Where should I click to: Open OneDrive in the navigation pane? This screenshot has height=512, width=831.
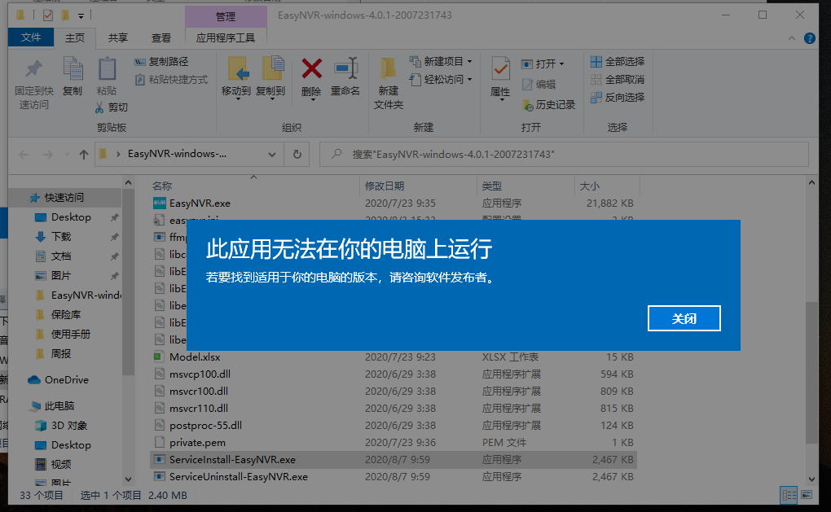(66, 379)
